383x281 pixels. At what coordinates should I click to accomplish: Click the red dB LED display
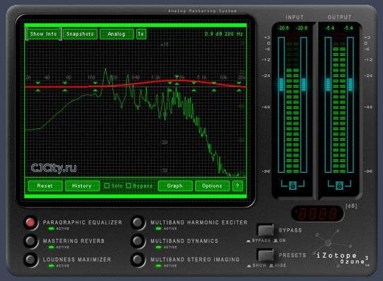[x=317, y=214]
